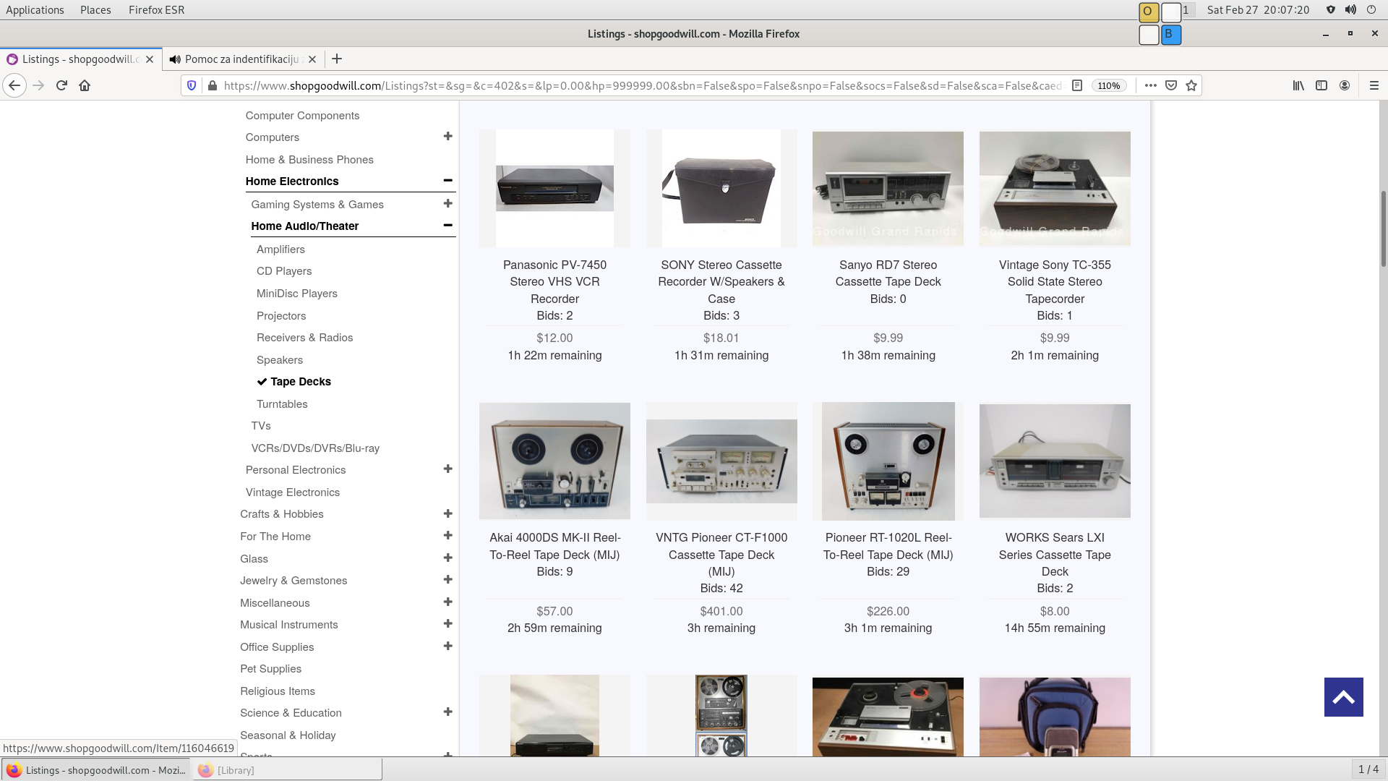Screen dimensions: 1388x781
Task: Select Library window in taskbar
Action: [287, 770]
